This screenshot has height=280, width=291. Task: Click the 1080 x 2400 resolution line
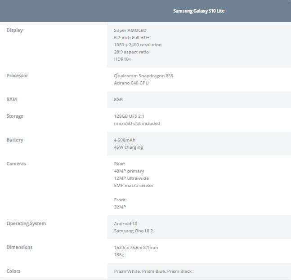[138, 44]
